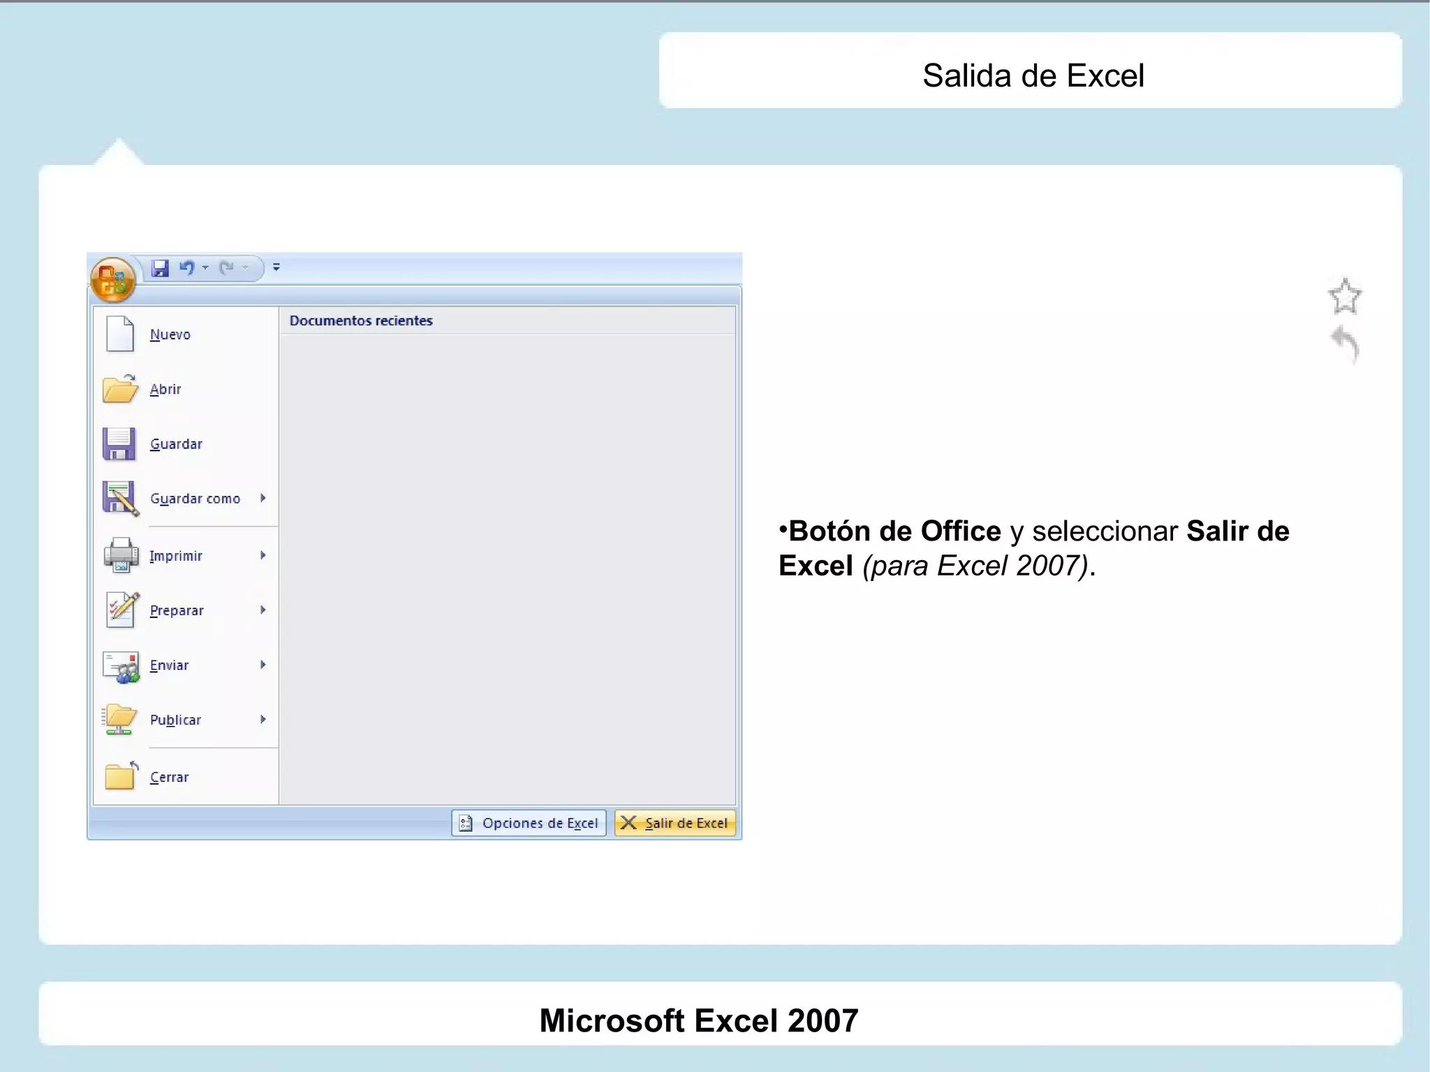Viewport: 1430px width, 1072px height.
Task: Click the bold Botón de Office text
Action: coord(894,531)
